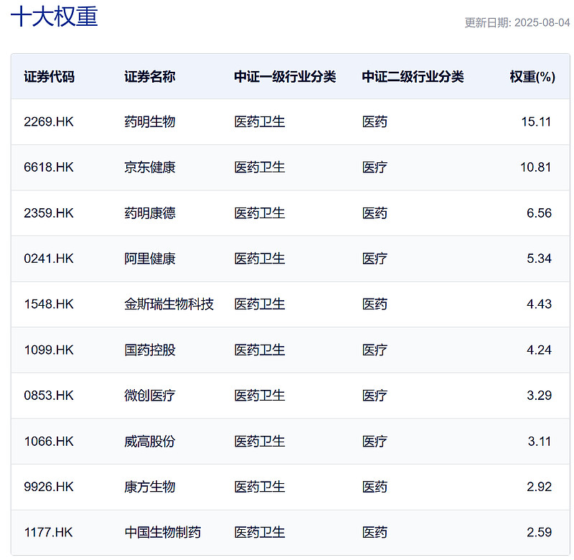Image resolution: width=574 pixels, height=560 pixels.
Task: Click weight value 4.24
Action: tap(539, 350)
